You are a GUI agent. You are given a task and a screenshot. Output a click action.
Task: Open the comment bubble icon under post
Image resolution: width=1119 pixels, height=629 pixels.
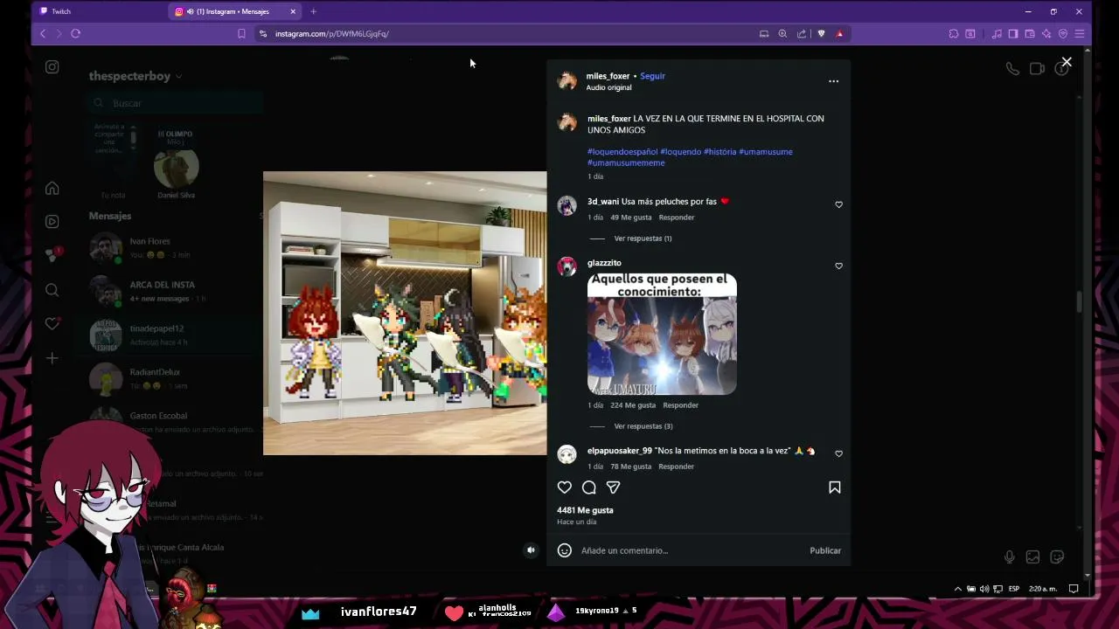click(589, 487)
